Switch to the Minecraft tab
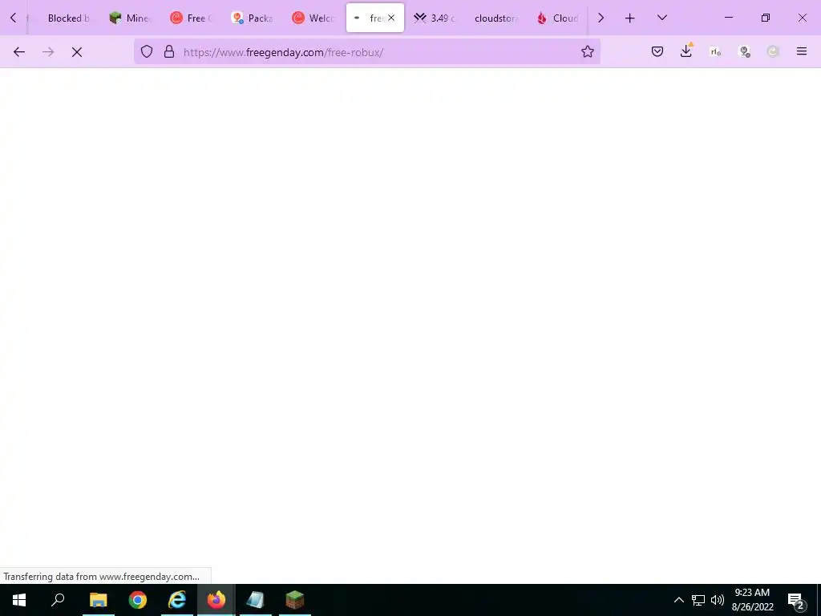This screenshot has height=616, width=821. (x=130, y=18)
